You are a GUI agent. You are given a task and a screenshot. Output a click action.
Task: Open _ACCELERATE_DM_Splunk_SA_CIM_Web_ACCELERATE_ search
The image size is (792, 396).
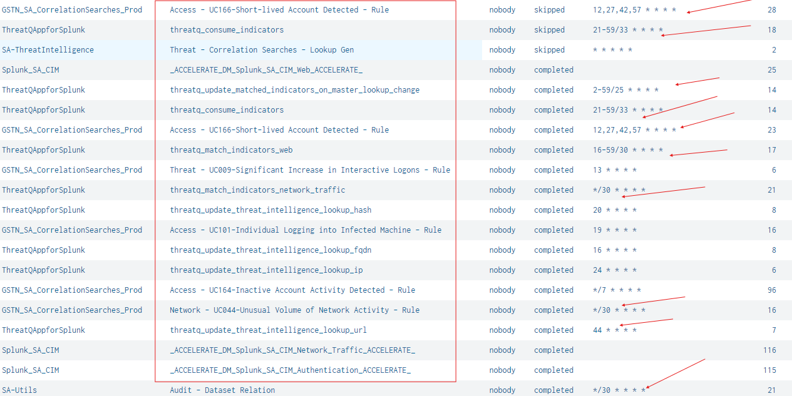click(266, 70)
